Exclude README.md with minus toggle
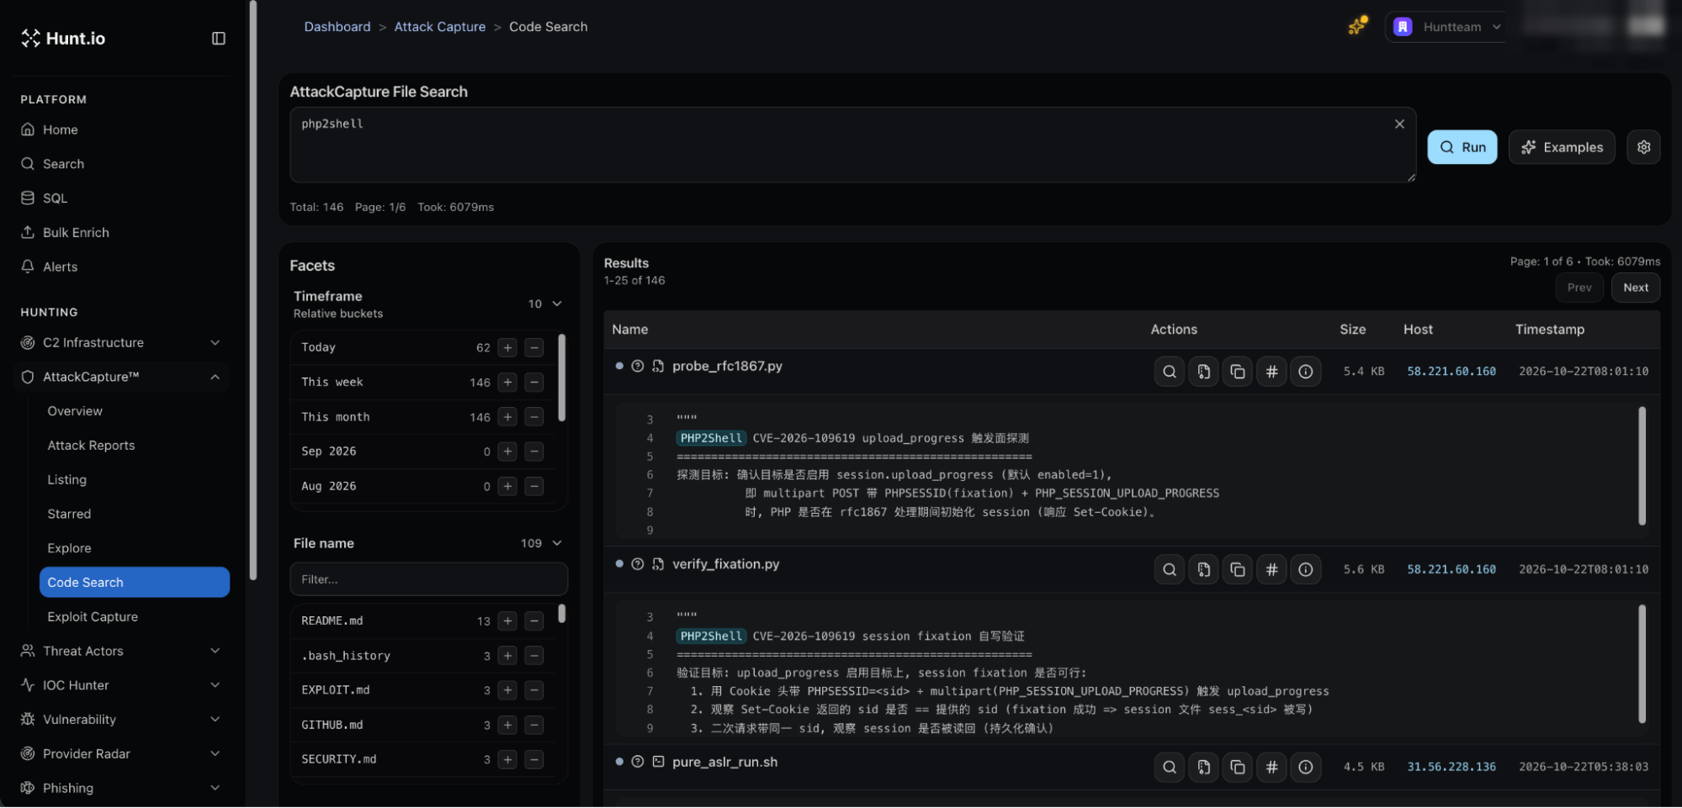 click(x=533, y=621)
